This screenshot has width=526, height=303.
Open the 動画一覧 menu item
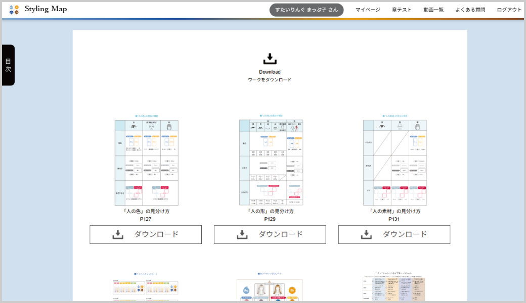click(x=433, y=10)
